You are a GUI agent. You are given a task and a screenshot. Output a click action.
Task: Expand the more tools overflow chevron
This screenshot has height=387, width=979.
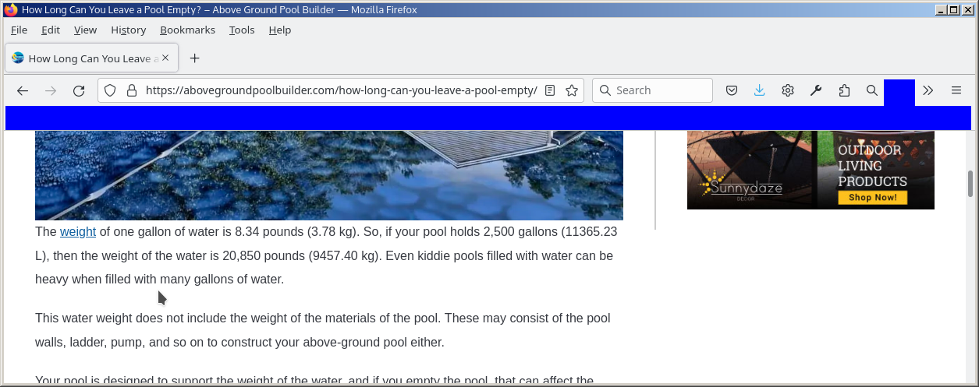[x=928, y=90]
